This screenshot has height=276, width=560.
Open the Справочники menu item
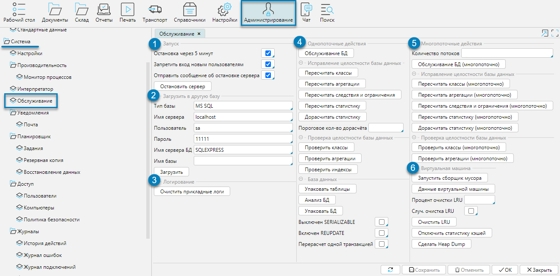point(189,13)
